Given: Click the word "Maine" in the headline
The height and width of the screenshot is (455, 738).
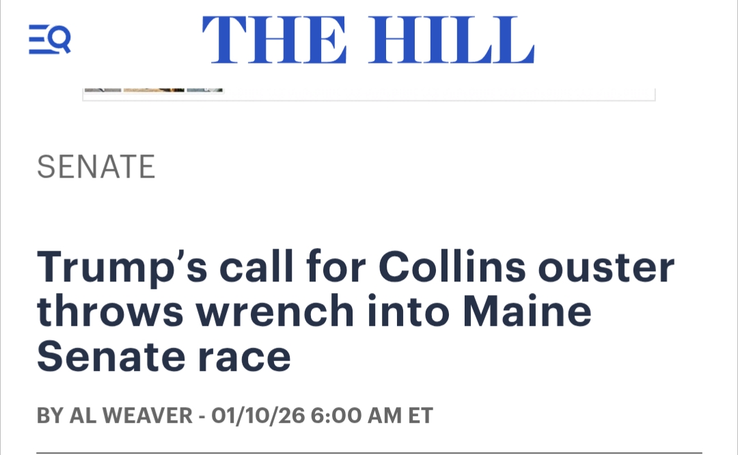Looking at the screenshot, I should point(526,312).
